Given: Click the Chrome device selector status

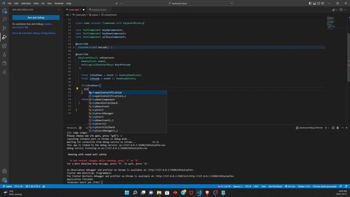Looking at the screenshot, I should (x=324, y=186).
